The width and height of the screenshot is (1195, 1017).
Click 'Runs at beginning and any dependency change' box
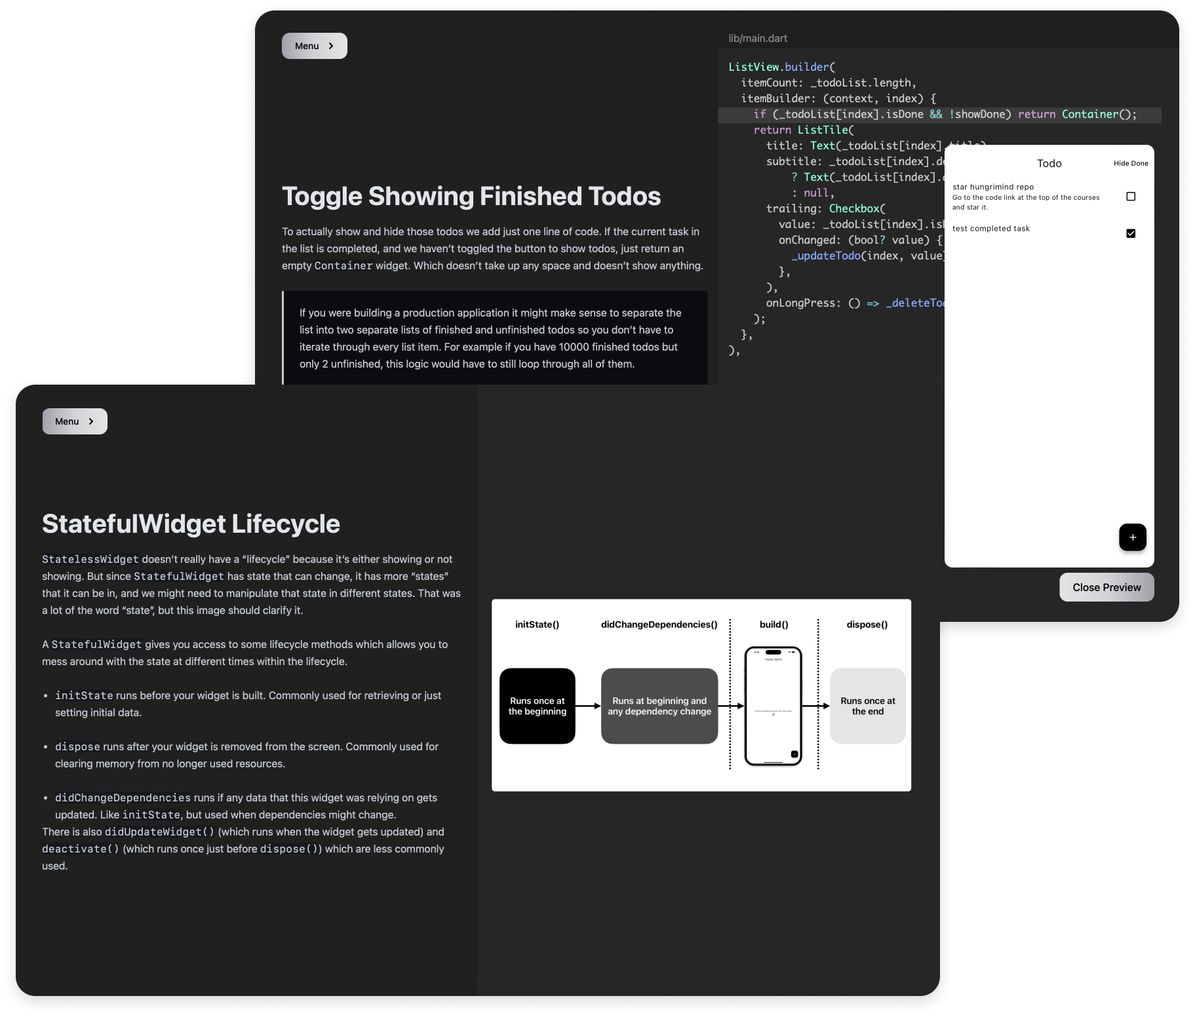pos(659,706)
